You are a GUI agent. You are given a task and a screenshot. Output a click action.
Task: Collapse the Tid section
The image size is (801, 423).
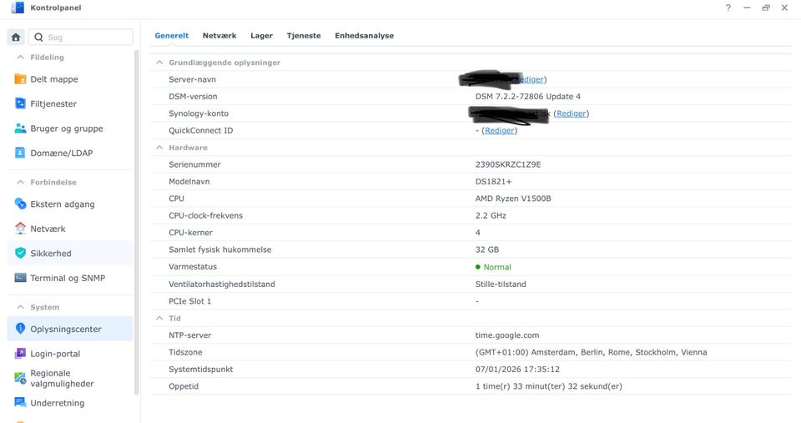pyautogui.click(x=159, y=318)
